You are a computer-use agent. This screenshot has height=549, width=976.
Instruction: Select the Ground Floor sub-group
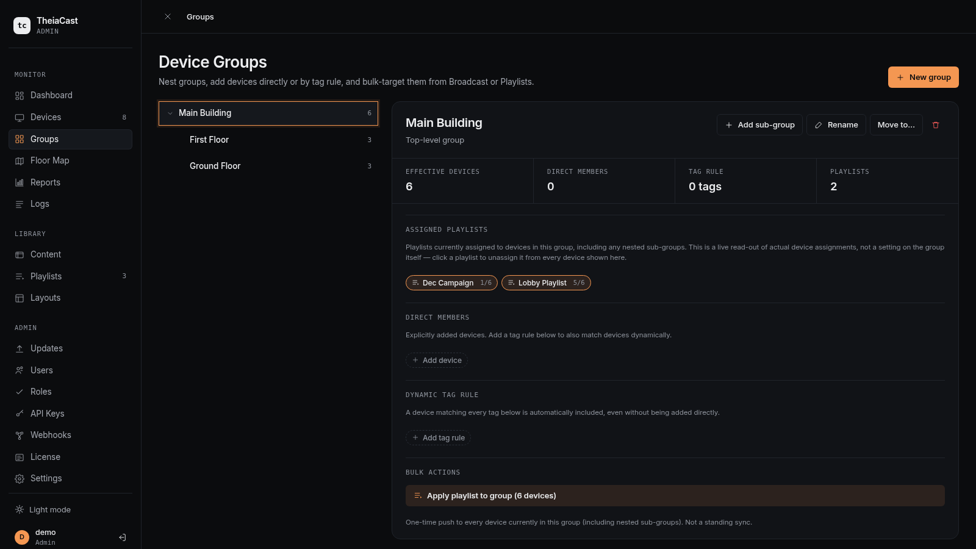click(x=268, y=166)
